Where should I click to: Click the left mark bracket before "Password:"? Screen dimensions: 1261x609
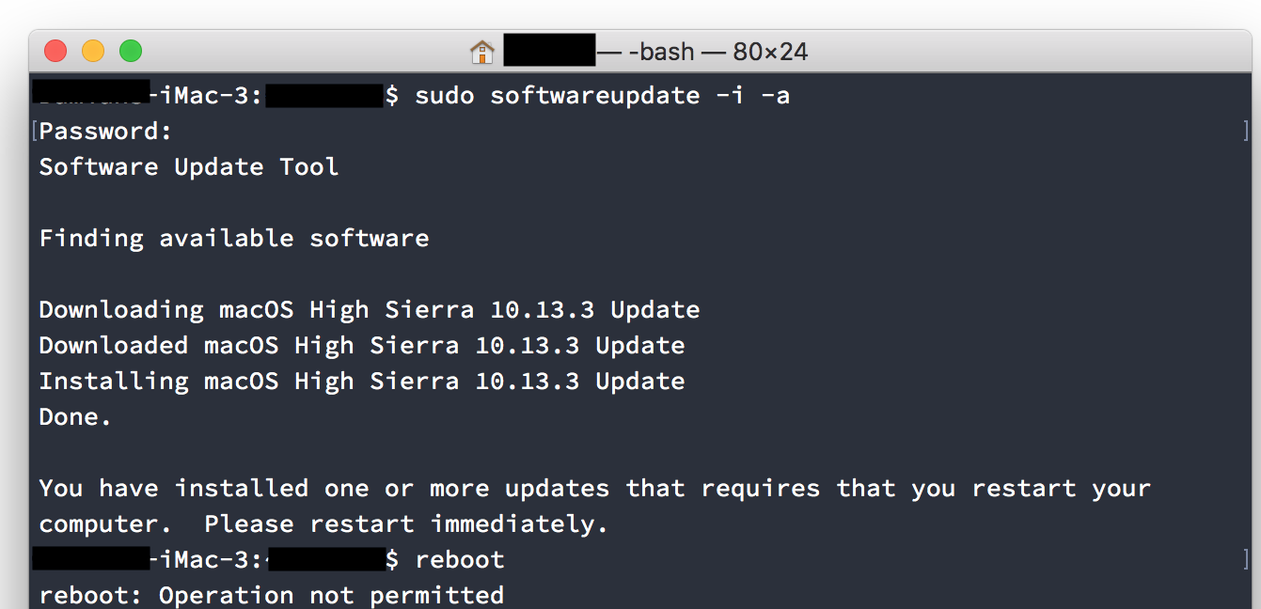click(x=35, y=131)
